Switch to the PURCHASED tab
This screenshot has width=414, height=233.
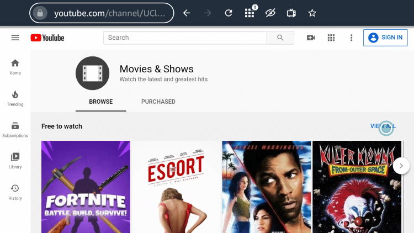tap(158, 102)
